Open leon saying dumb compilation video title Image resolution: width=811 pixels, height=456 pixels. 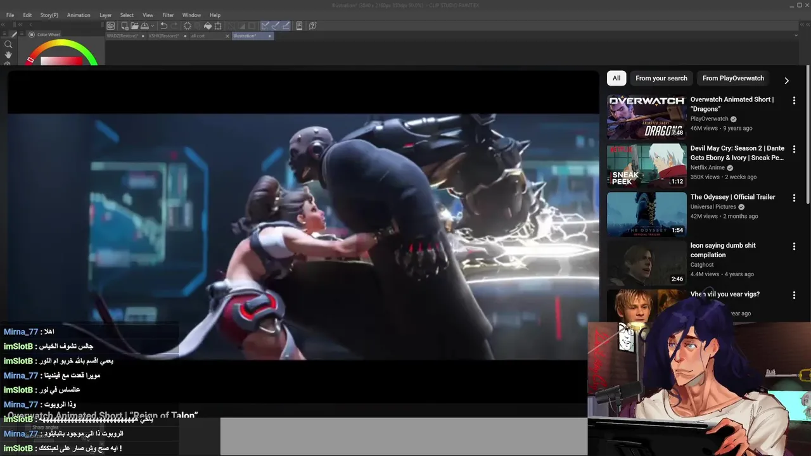[723, 250]
